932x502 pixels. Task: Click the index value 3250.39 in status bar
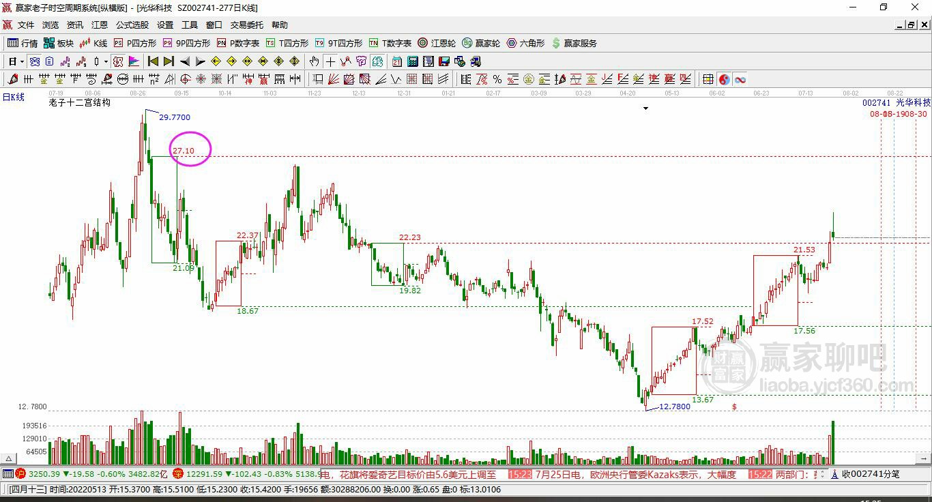[44, 474]
